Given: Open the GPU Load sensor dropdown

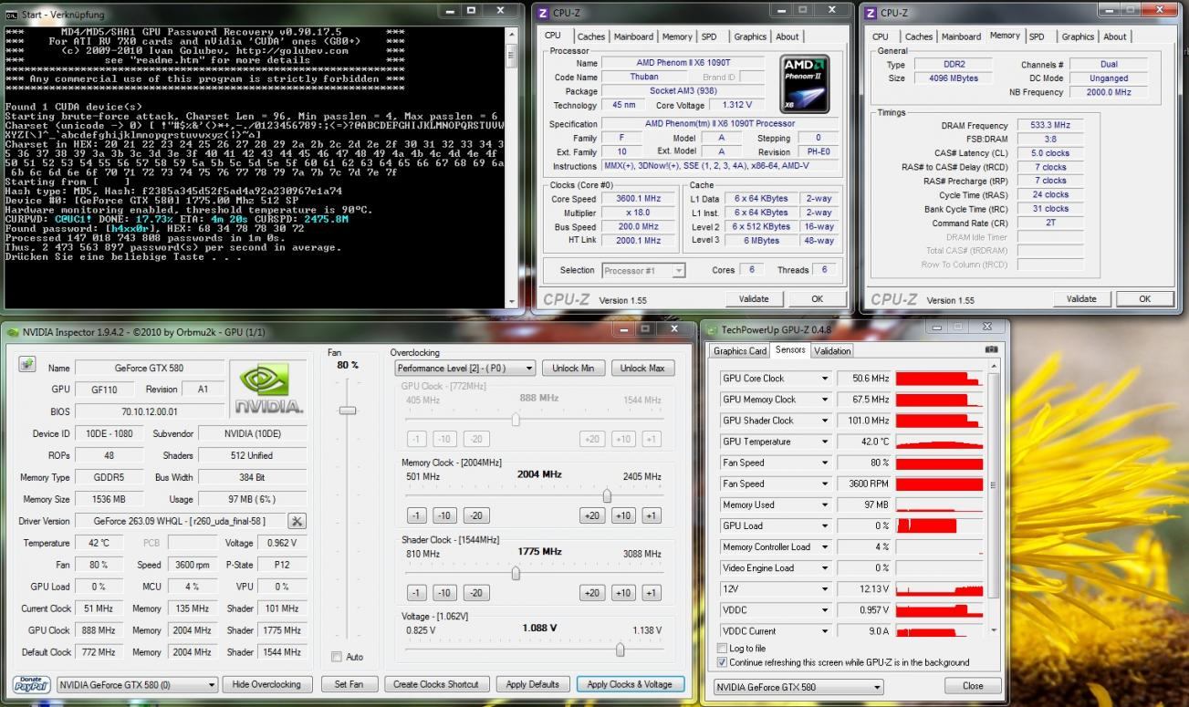Looking at the screenshot, I should 825,525.
